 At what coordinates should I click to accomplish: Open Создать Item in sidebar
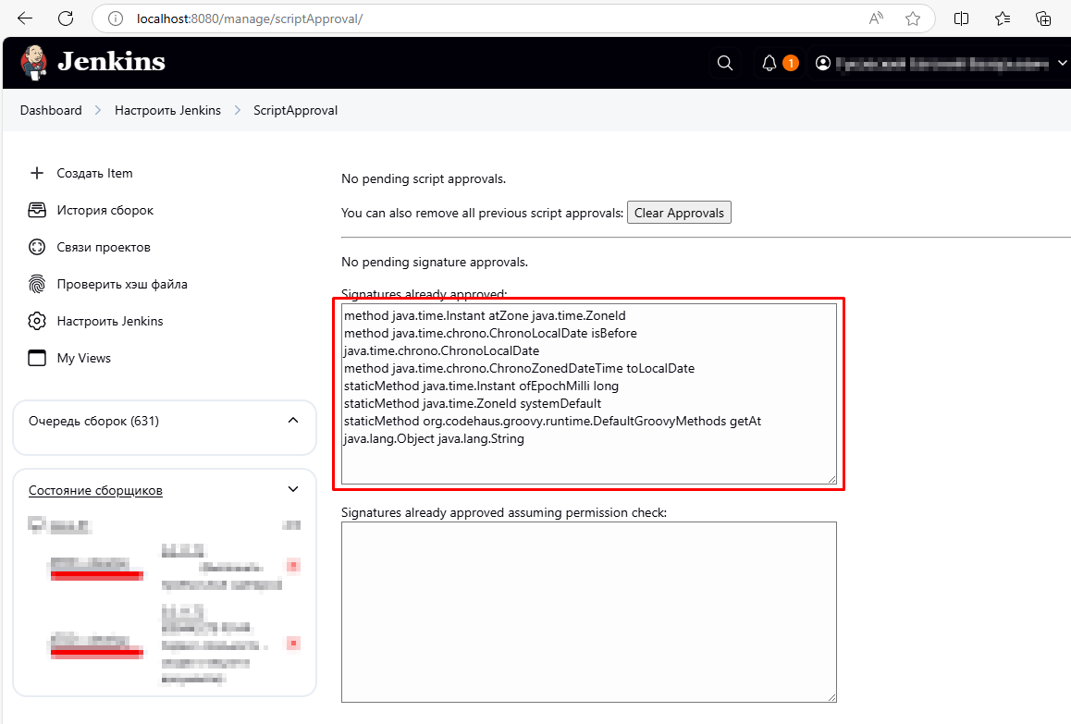[94, 173]
